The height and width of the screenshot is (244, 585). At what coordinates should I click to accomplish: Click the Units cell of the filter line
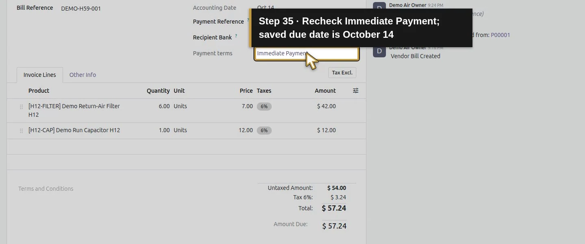[180, 106]
